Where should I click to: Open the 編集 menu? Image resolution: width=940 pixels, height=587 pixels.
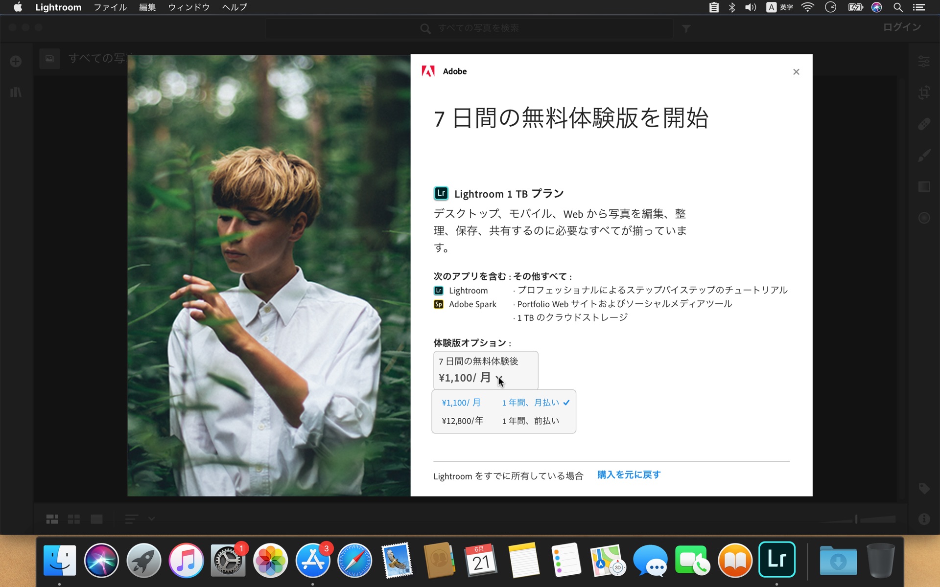click(x=147, y=7)
